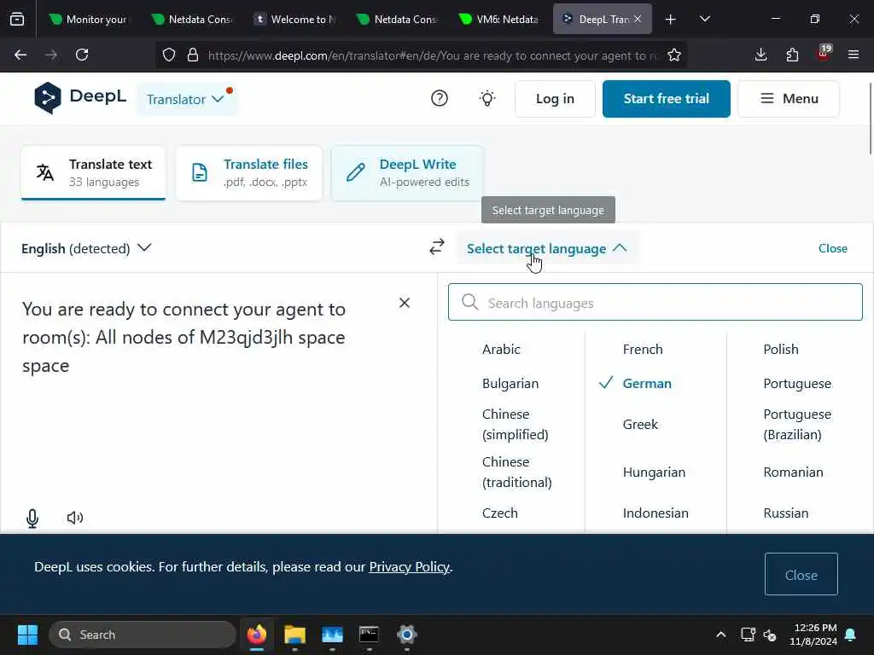The width and height of the screenshot is (874, 655).
Task: Select Russian as target language
Action: [786, 513]
